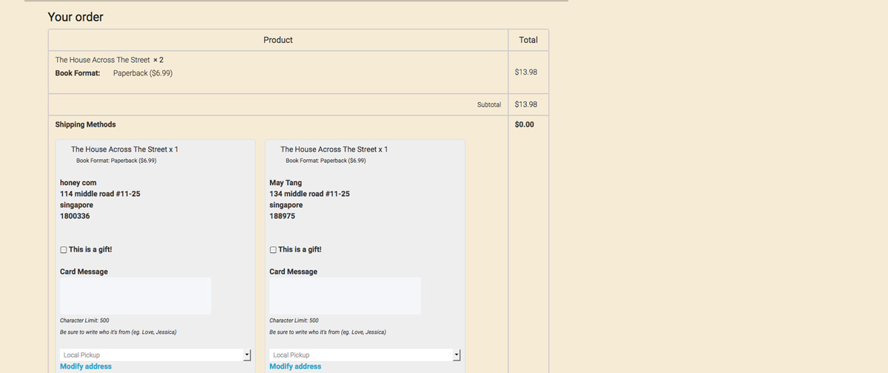This screenshot has width=888, height=373.
Task: Click the Total column header
Action: click(x=528, y=40)
